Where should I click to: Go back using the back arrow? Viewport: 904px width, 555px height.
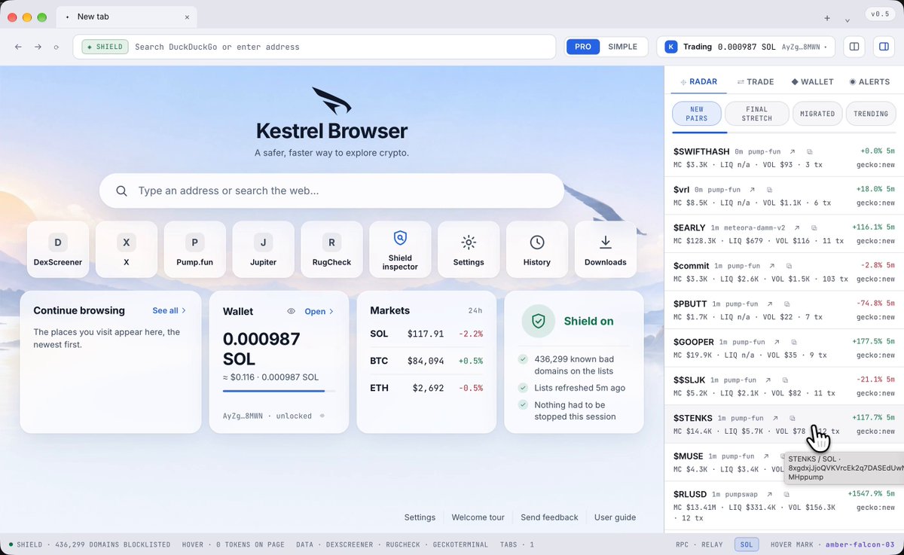(x=18, y=47)
